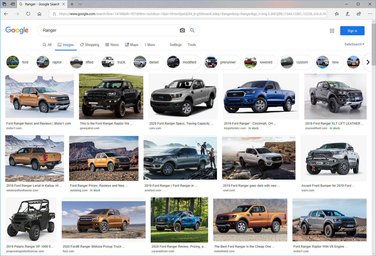Go to browser home page icon

tap(39, 14)
